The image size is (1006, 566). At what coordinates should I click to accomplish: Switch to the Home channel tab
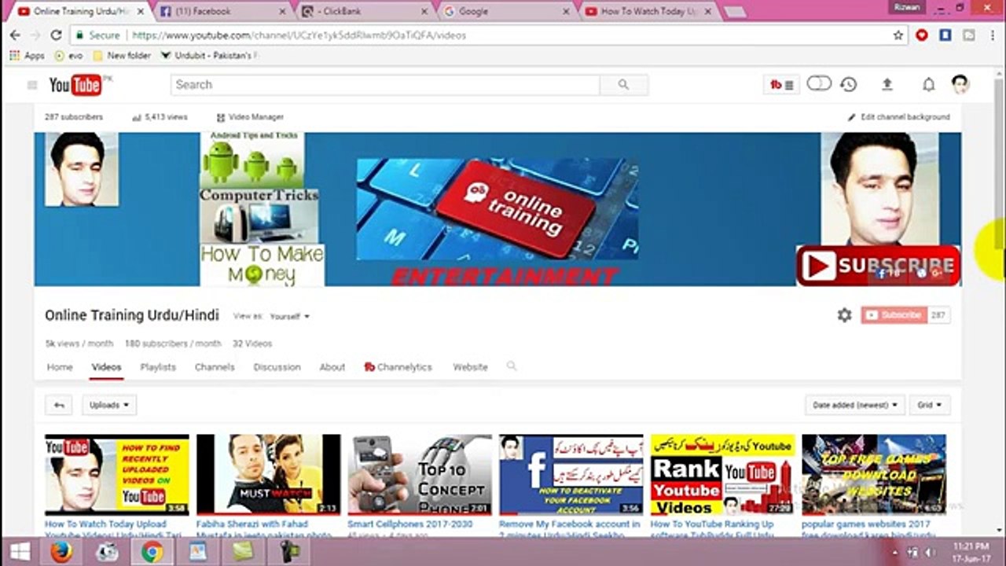[60, 367]
